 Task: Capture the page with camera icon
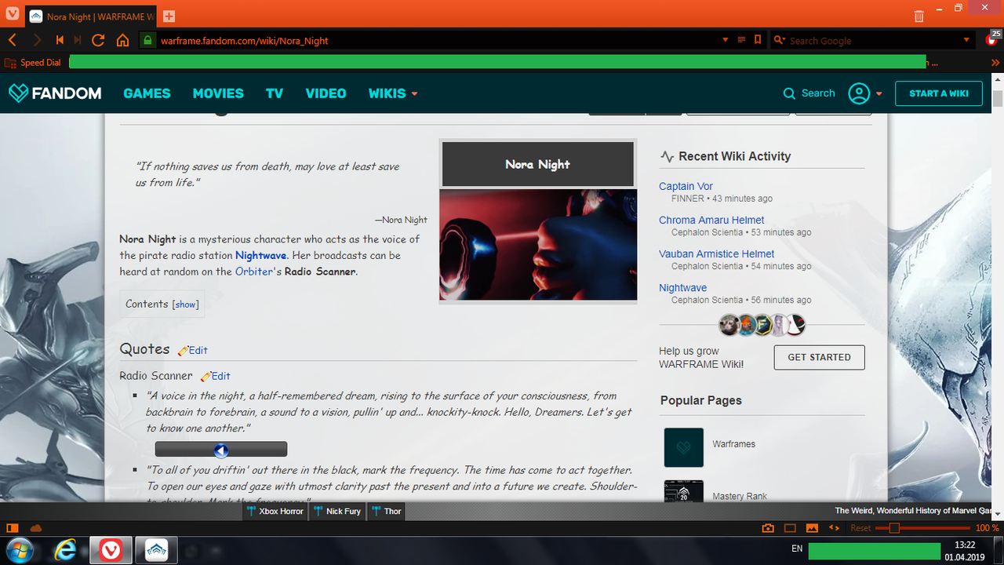pos(769,528)
